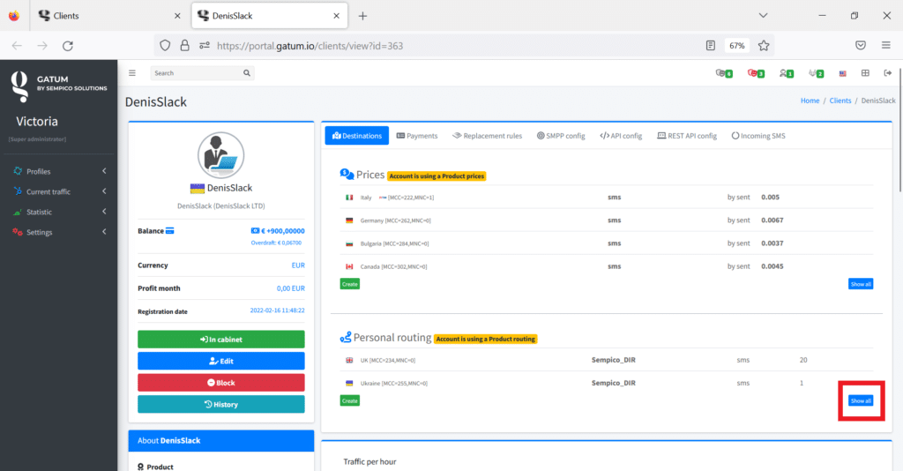903x471 pixels.
Task: Open a new browser tab
Action: 362,16
